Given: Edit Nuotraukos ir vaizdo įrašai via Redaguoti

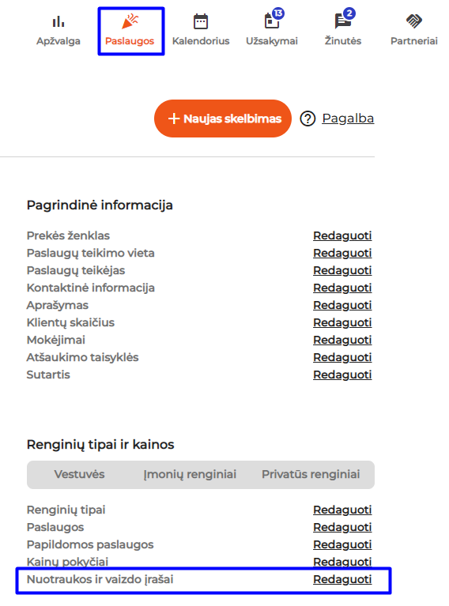Looking at the screenshot, I should tap(342, 579).
